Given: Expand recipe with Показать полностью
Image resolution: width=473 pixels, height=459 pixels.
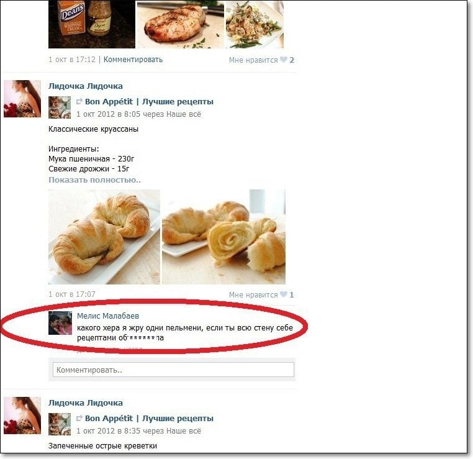Looking at the screenshot, I should 94,180.
